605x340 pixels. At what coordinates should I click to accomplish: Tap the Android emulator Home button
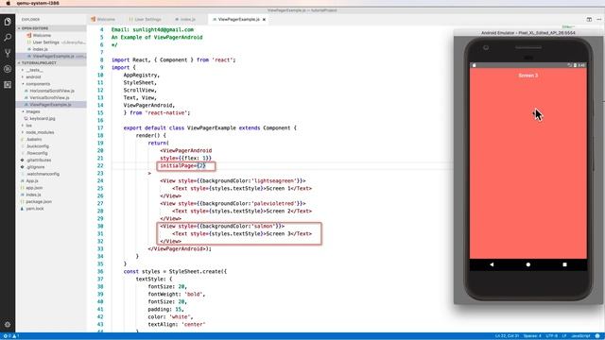point(528,264)
